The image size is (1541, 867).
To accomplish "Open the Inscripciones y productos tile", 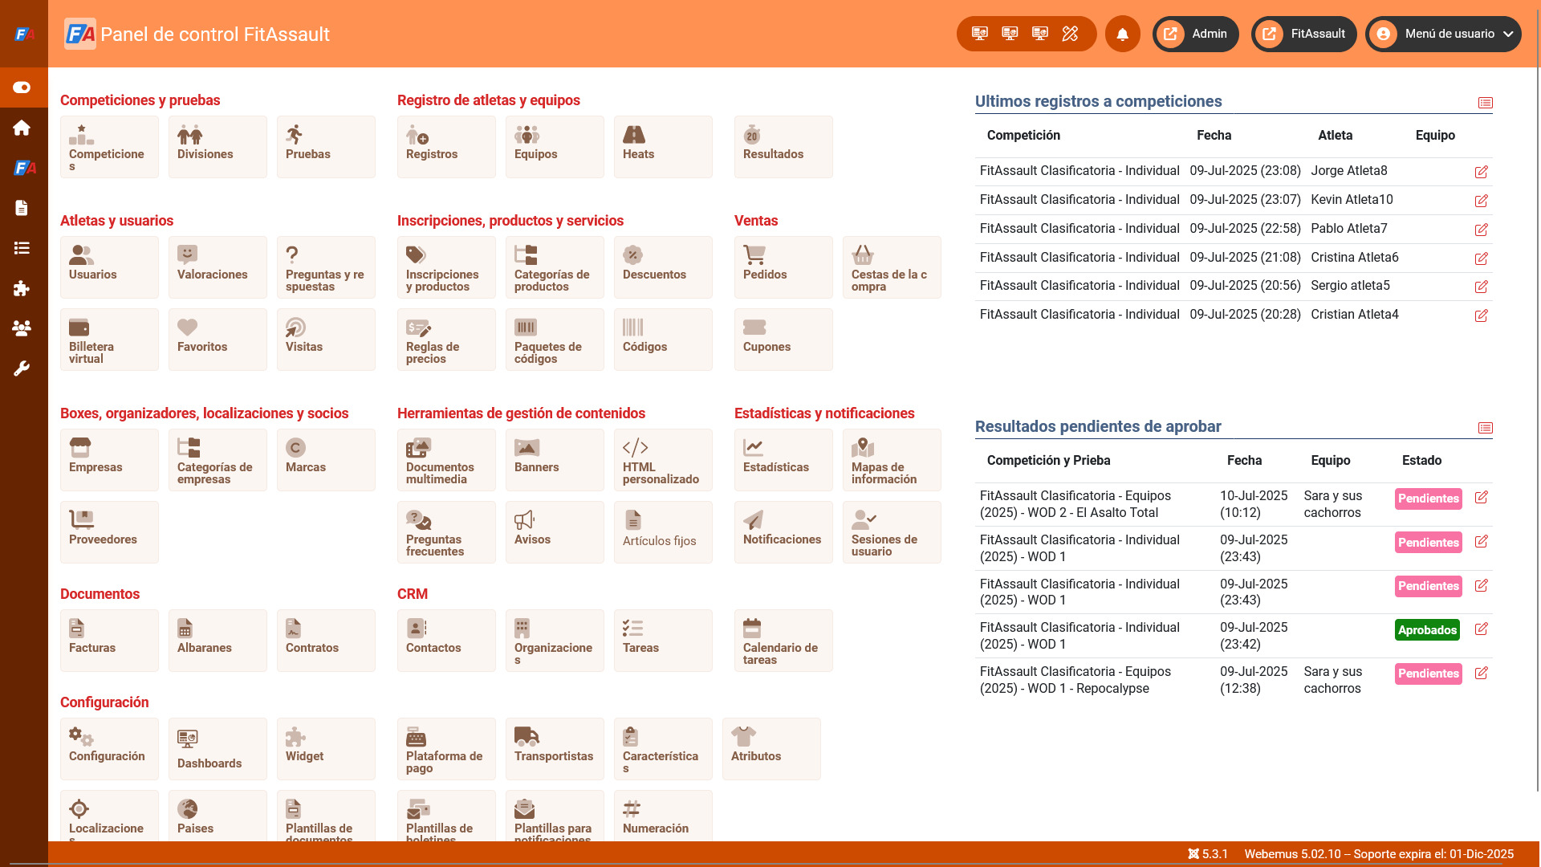I will [x=446, y=267].
